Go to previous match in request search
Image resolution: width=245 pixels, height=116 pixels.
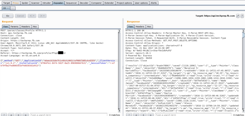(11, 115)
